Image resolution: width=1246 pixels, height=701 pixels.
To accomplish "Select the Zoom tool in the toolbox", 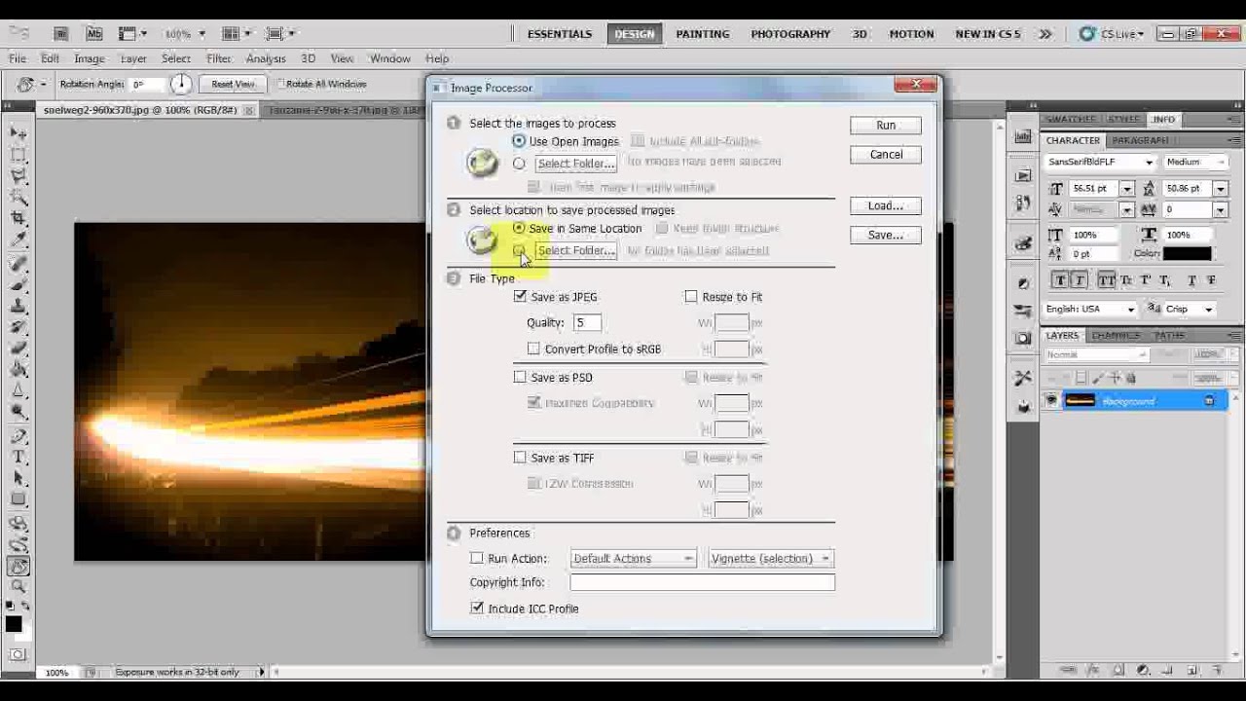I will pos(18,586).
